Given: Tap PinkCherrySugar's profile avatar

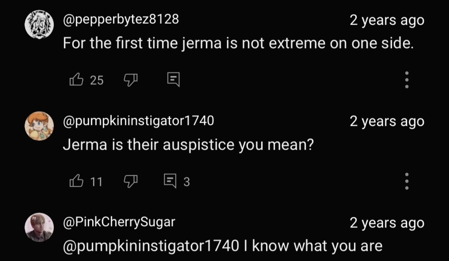Looking at the screenshot, I should tap(39, 228).
